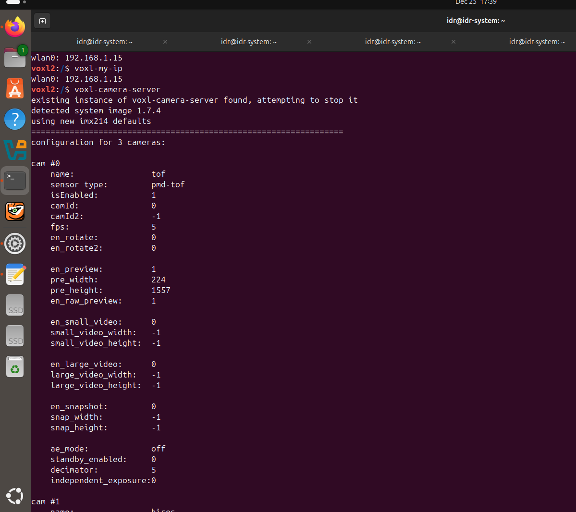Open the recycling drive icon
This screenshot has width=576, height=512.
pos(14,366)
